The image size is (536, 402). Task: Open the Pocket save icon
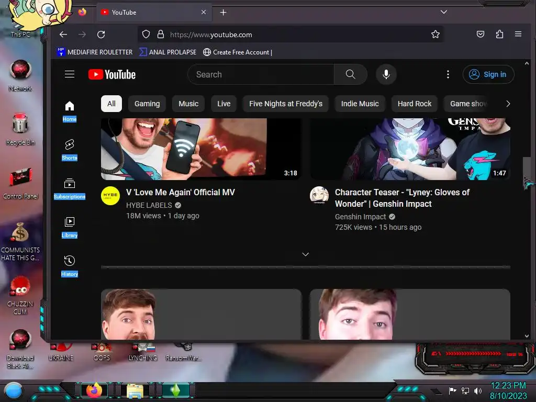click(481, 34)
